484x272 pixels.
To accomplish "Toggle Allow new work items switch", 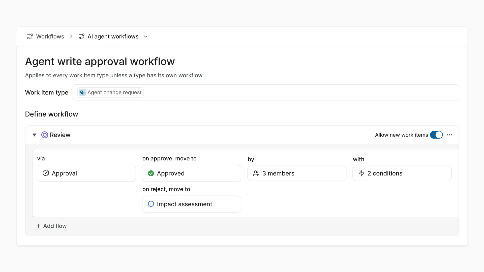I will click(436, 135).
